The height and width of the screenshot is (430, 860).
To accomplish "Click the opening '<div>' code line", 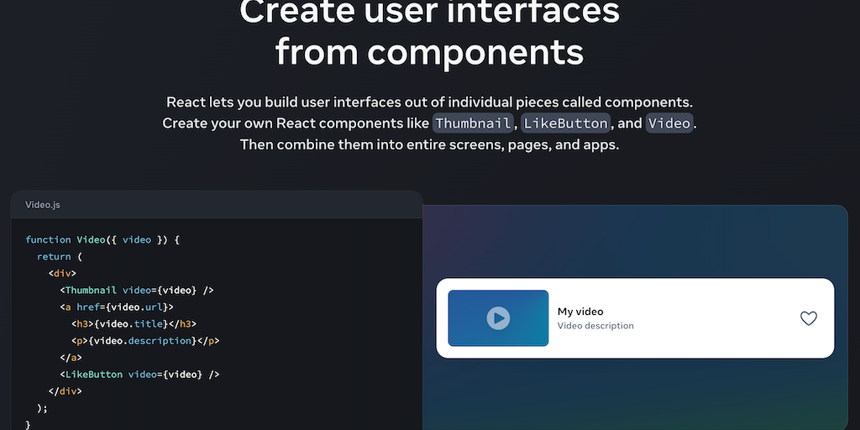I will coord(62,273).
